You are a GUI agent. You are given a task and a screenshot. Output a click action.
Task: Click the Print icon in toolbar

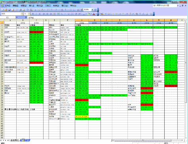[20, 10]
